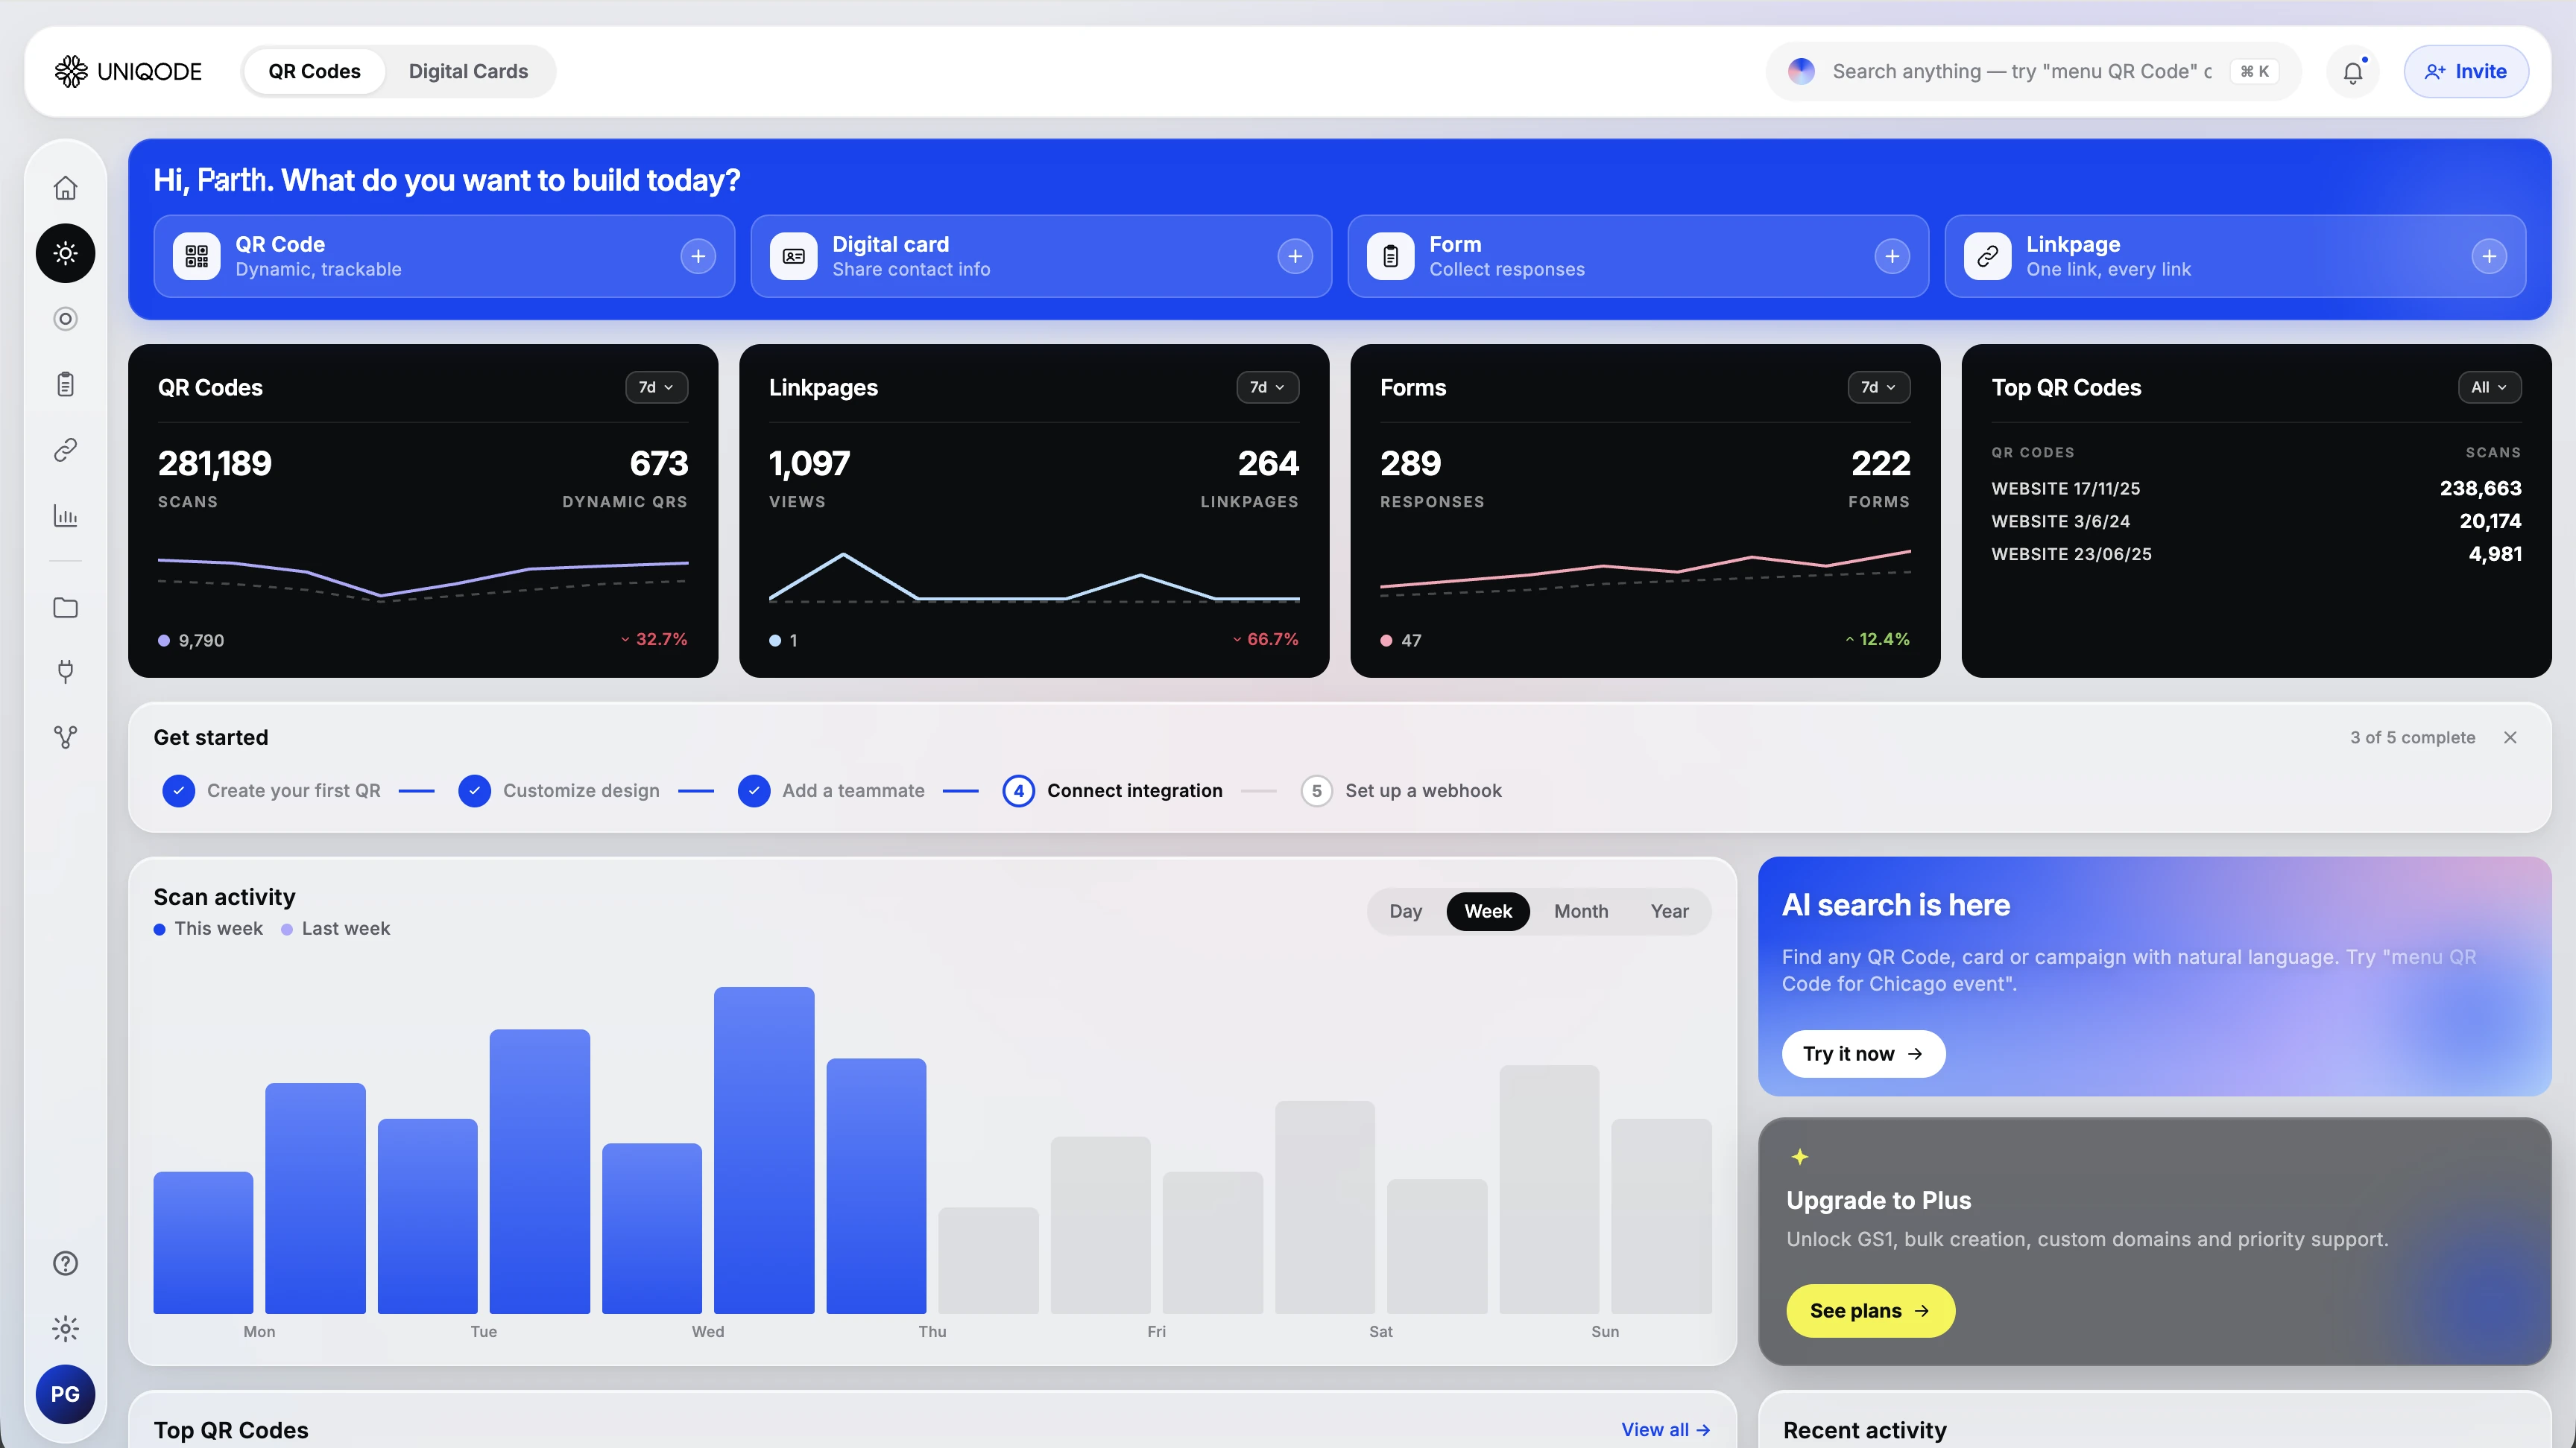Toggle the Create your first QR checkmark
2576x1448 pixels.
tap(178, 790)
